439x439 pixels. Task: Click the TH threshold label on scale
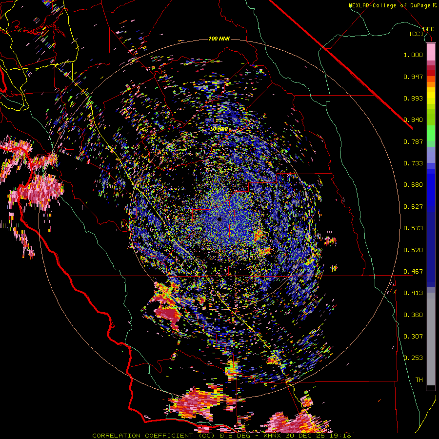click(x=419, y=380)
